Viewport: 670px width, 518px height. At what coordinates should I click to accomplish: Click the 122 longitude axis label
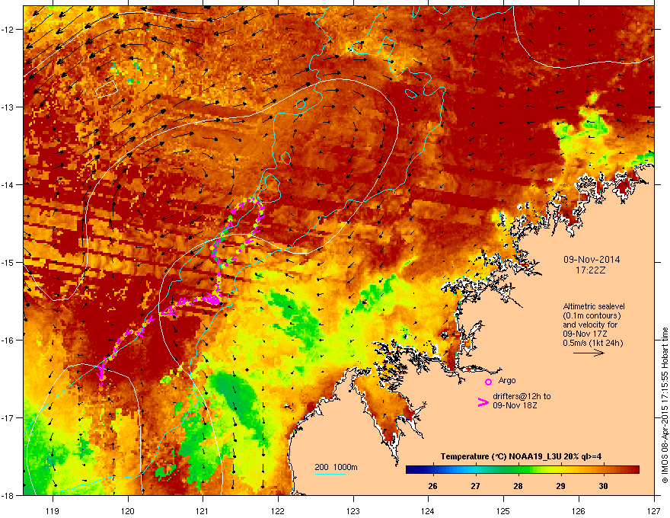pyautogui.click(x=278, y=510)
